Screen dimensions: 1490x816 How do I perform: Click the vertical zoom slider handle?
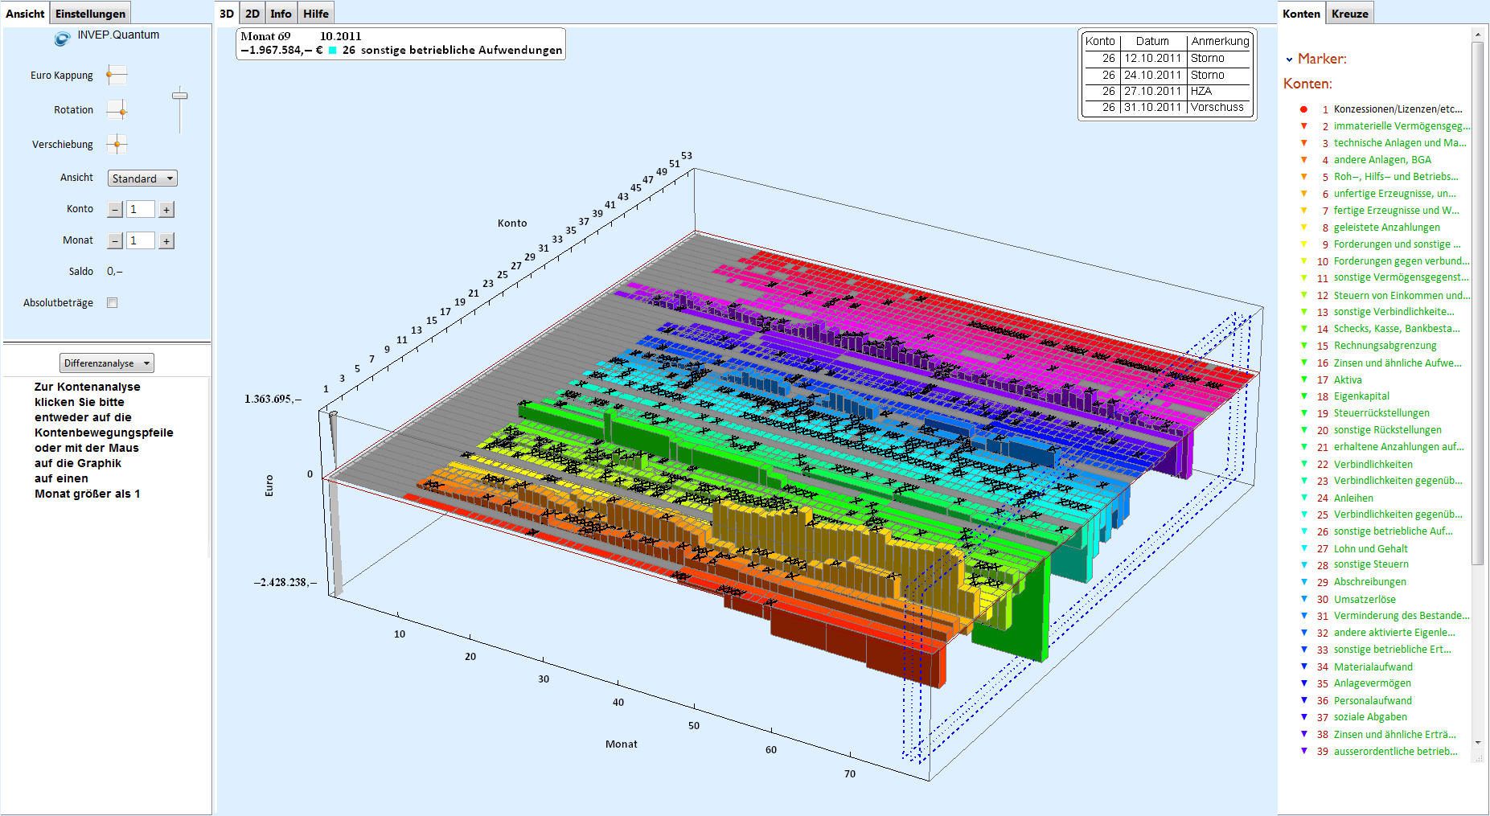tap(180, 96)
